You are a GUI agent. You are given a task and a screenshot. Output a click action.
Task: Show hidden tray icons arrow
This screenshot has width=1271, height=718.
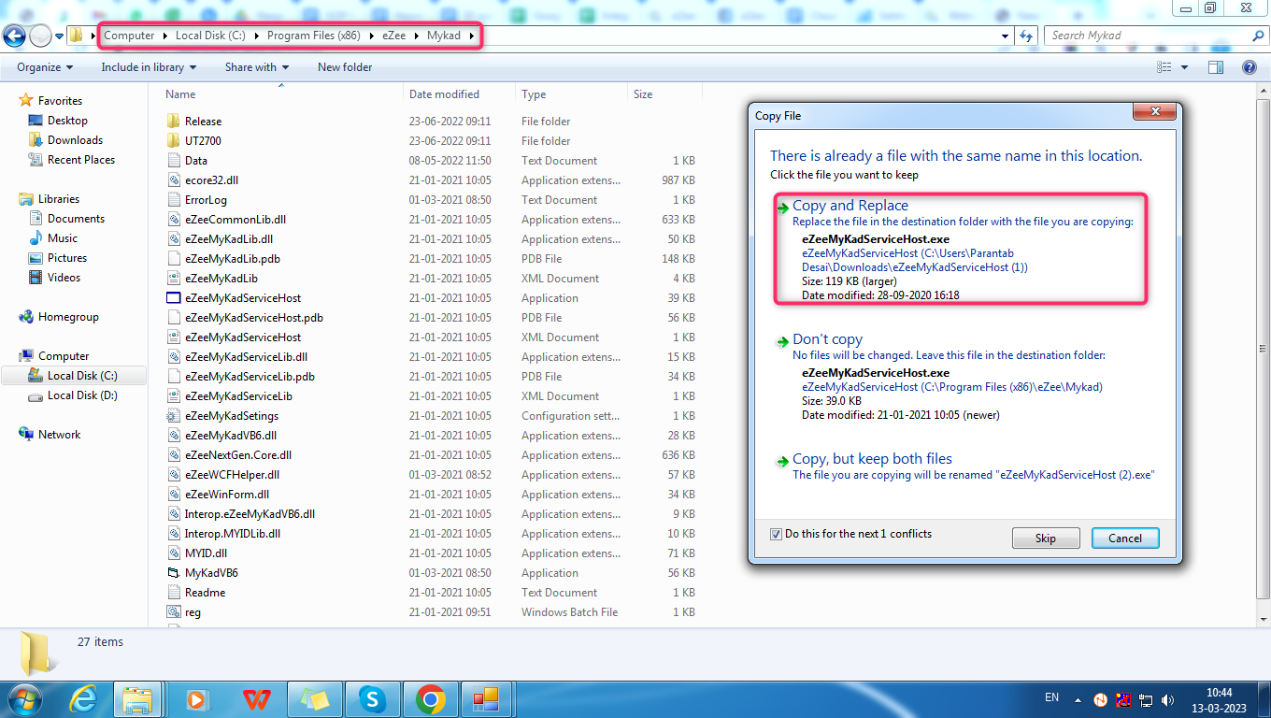[x=1079, y=699]
